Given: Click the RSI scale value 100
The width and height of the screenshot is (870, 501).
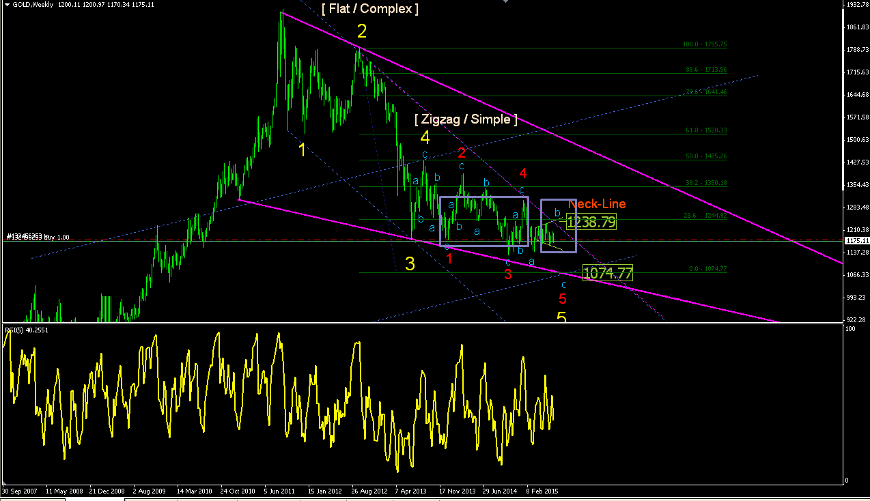Looking at the screenshot, I should [852, 329].
